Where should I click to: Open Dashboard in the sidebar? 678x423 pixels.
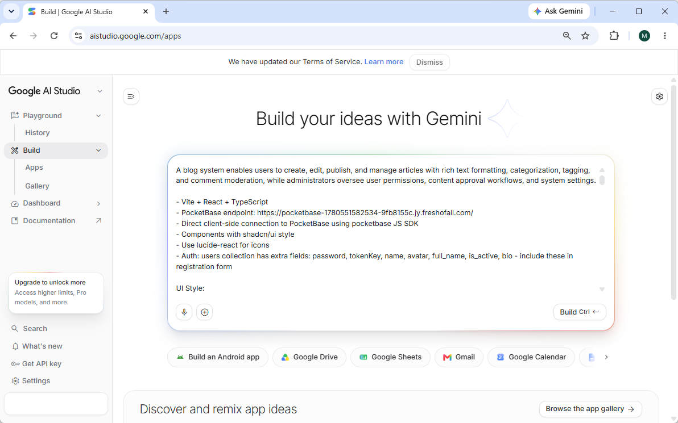pos(42,203)
